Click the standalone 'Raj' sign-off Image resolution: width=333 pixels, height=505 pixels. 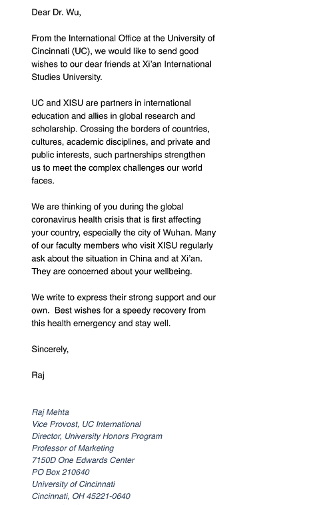(38, 375)
